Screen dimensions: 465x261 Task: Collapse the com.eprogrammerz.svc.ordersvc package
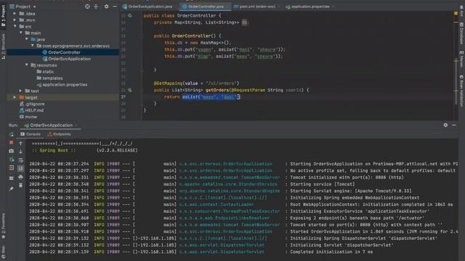click(x=33, y=46)
